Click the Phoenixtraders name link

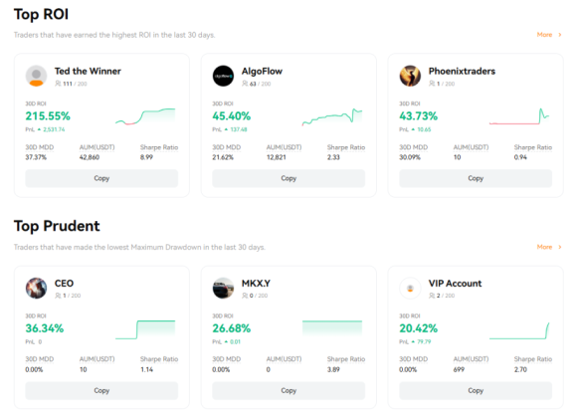tap(462, 72)
